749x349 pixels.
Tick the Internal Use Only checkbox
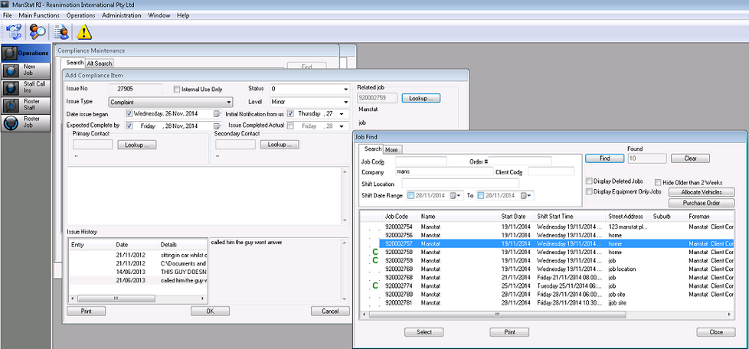tap(178, 89)
